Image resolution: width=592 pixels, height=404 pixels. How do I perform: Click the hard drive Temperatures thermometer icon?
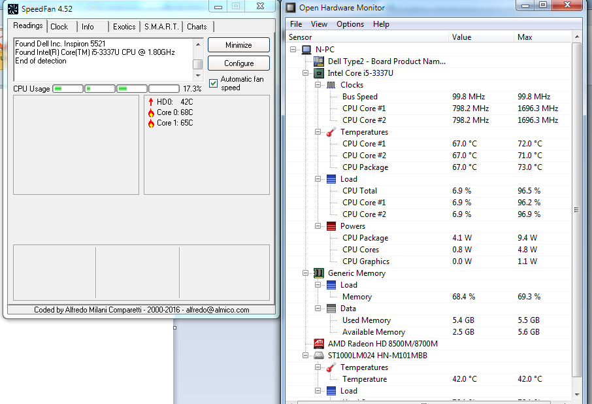coord(331,367)
